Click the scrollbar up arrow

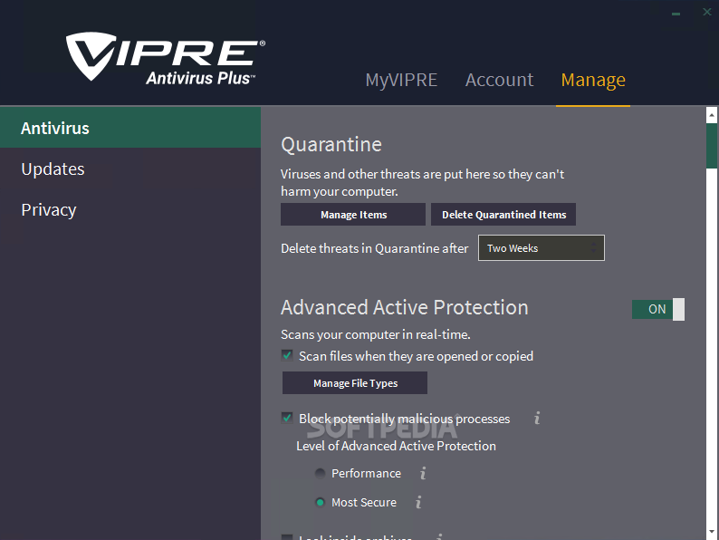(x=712, y=115)
